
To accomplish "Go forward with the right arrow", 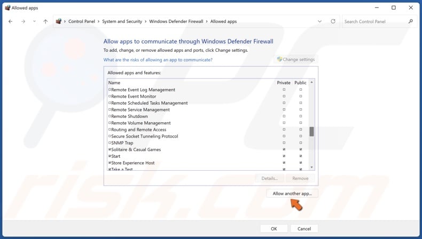I will (x=23, y=21).
